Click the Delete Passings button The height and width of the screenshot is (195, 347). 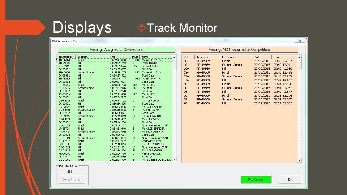72,179
